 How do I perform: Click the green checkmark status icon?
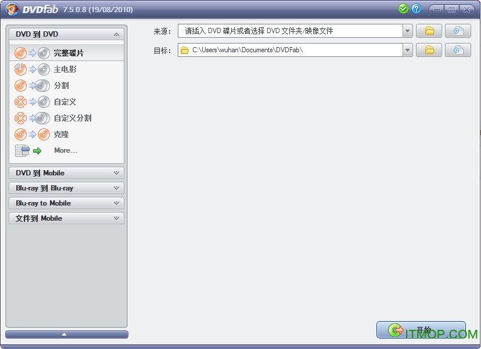(x=403, y=9)
